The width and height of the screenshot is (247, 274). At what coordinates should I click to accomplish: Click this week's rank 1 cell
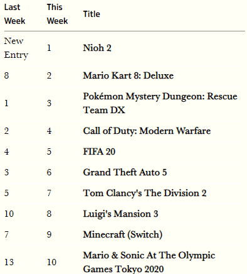click(49, 48)
